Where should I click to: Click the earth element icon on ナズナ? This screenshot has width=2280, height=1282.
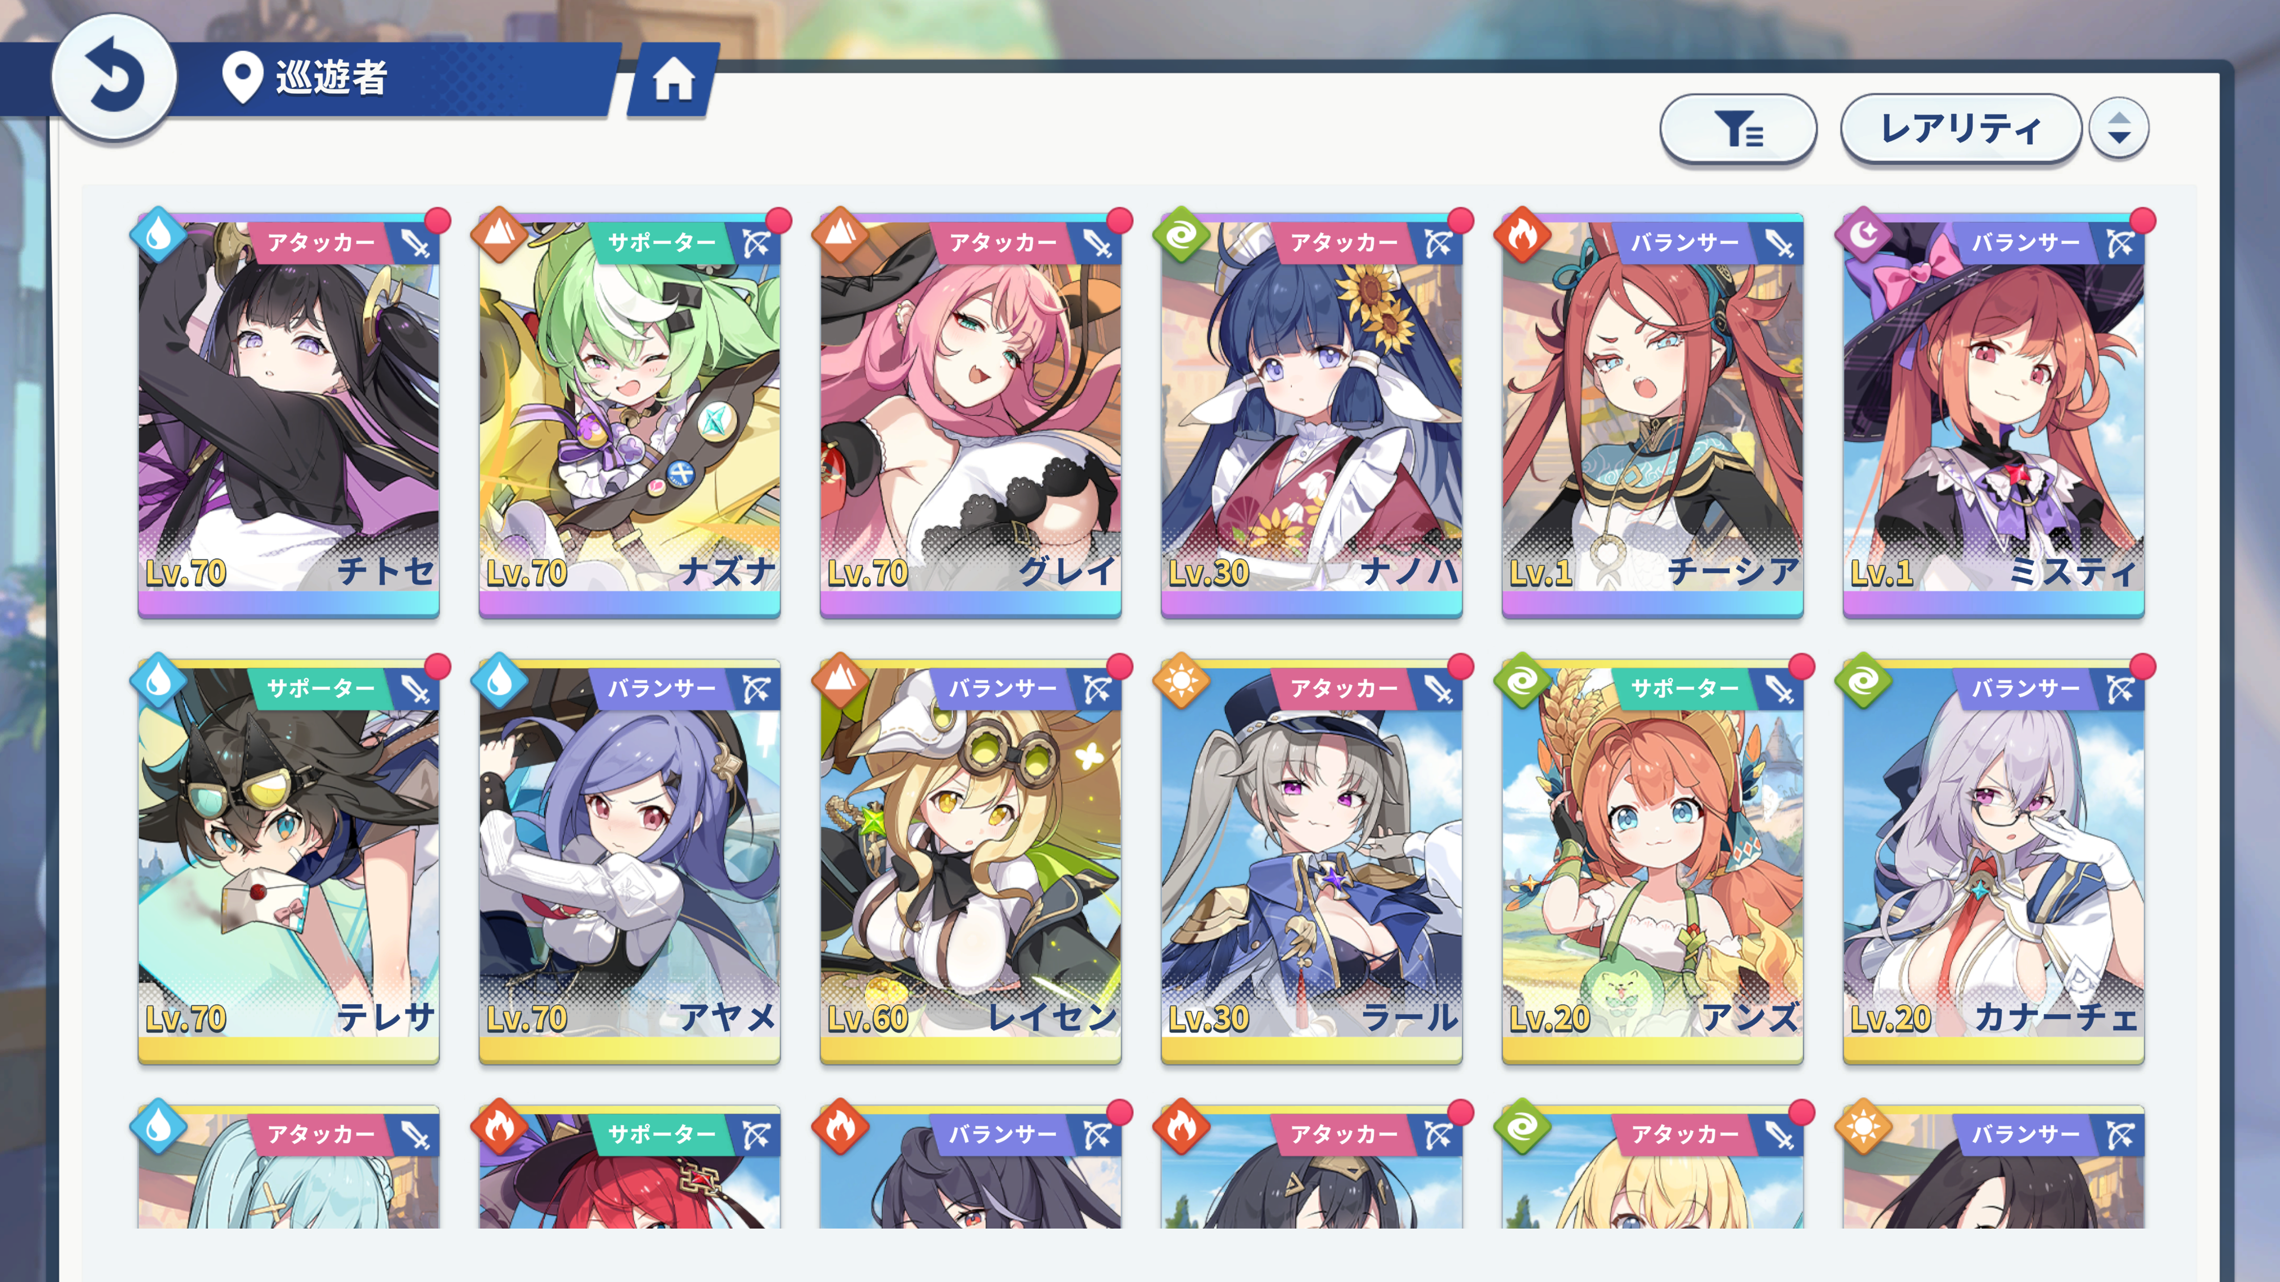499,236
